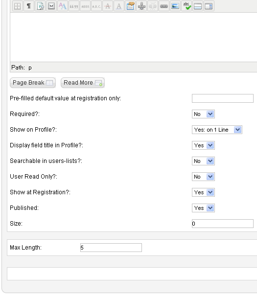Click the Size text field
The width and height of the screenshot is (257, 298).
223,224
